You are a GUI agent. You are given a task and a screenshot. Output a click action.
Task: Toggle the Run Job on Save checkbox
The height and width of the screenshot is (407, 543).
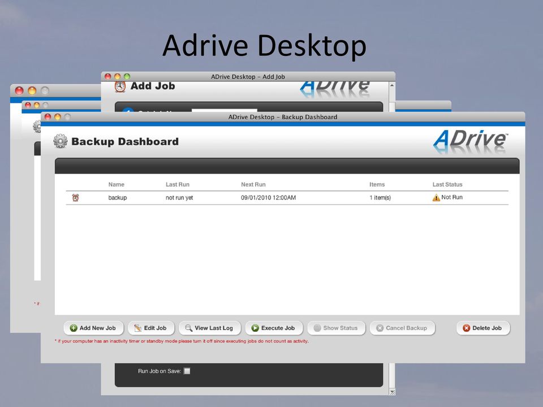(x=187, y=371)
